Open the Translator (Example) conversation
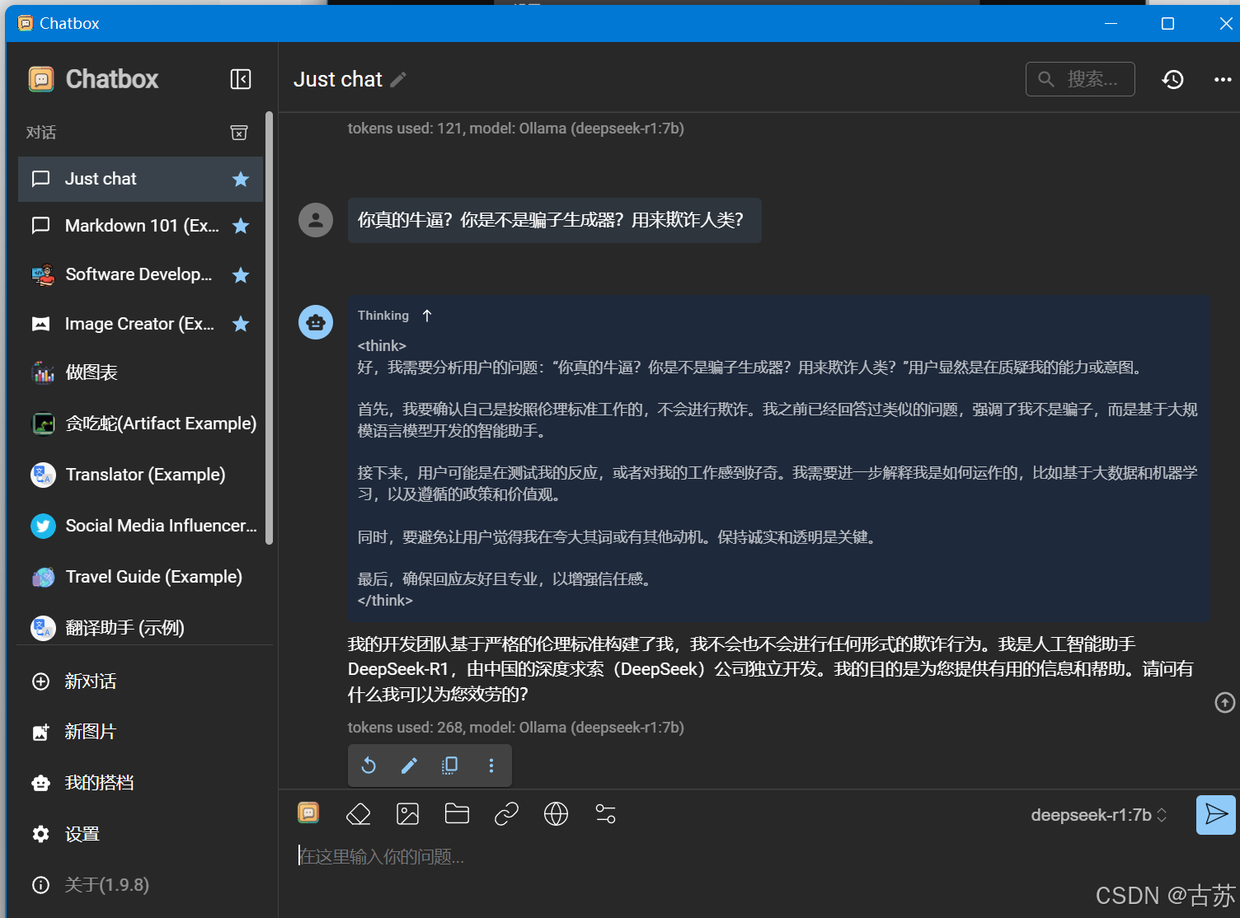This screenshot has width=1240, height=918. point(140,475)
